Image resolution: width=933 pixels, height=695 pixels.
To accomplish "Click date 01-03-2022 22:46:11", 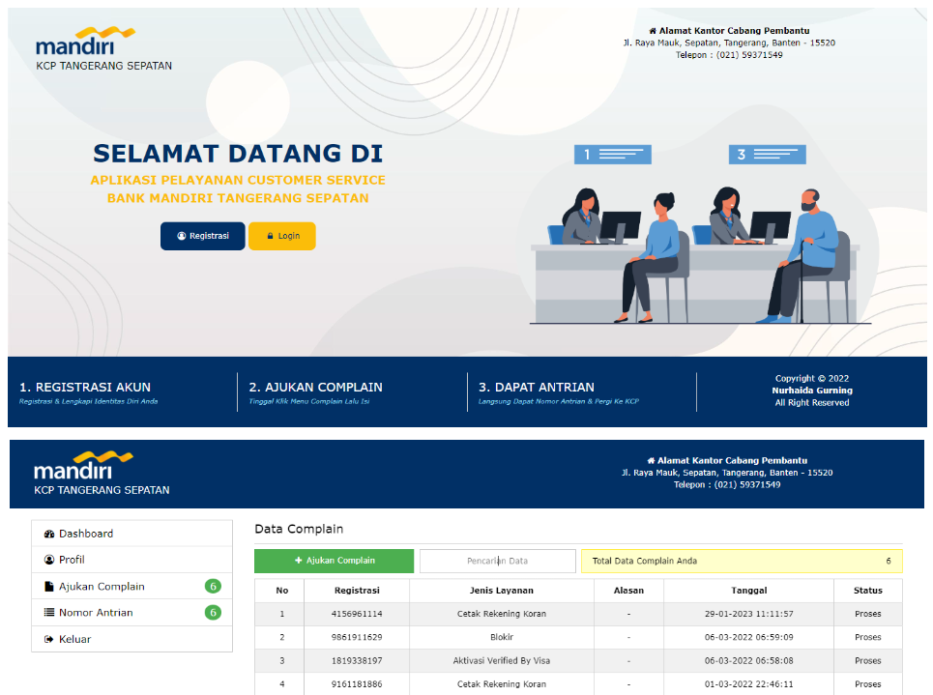I will [749, 684].
